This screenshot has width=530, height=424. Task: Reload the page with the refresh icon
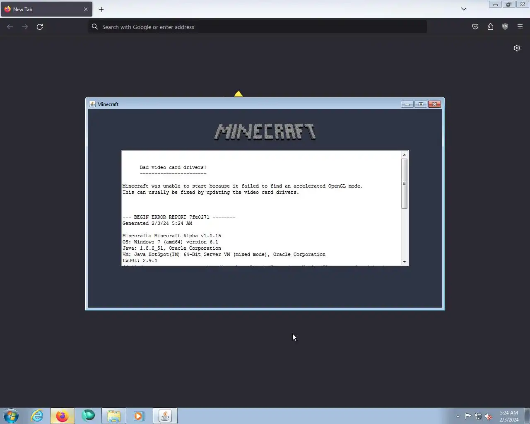click(40, 27)
